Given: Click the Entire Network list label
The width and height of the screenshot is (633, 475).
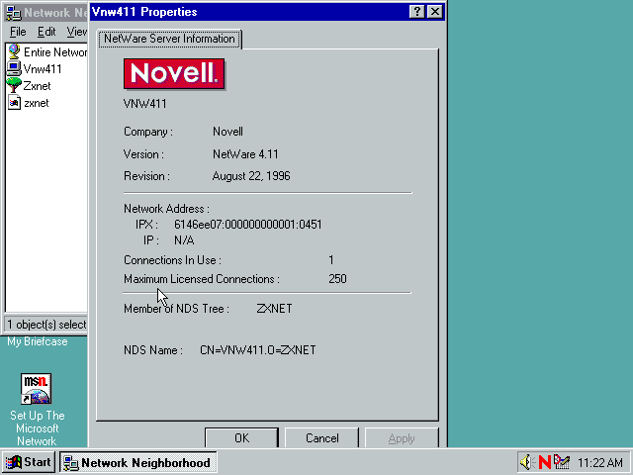Looking at the screenshot, I should click(x=55, y=52).
